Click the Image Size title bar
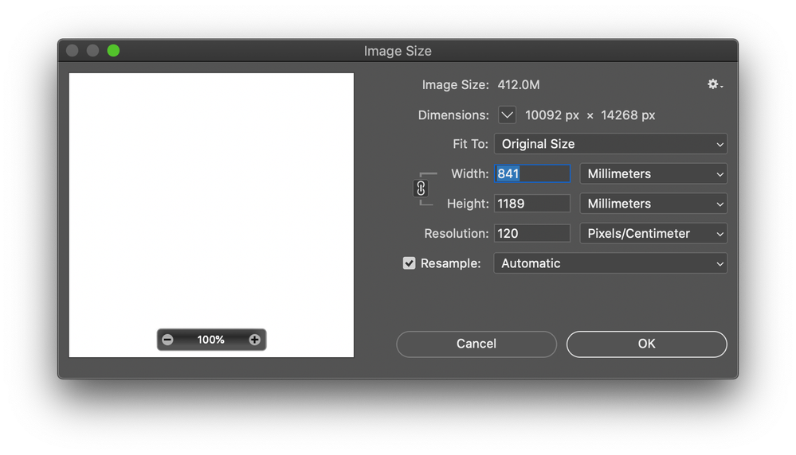This screenshot has width=796, height=455. (x=398, y=51)
